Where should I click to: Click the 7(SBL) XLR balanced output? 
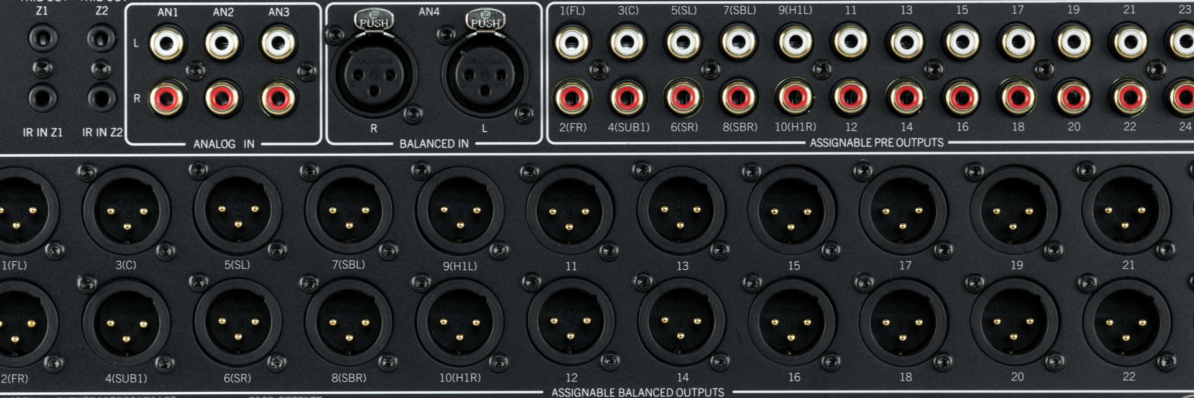(x=349, y=211)
